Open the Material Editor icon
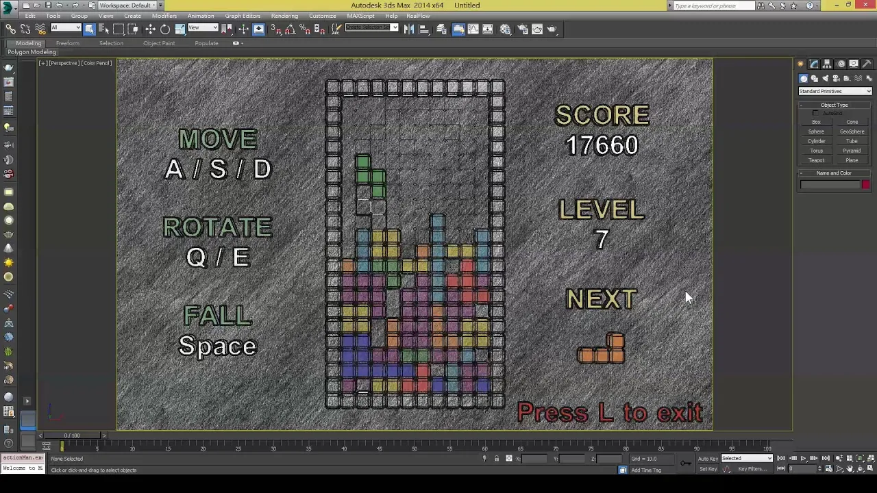Screen dimensions: 877x493 tap(505, 29)
